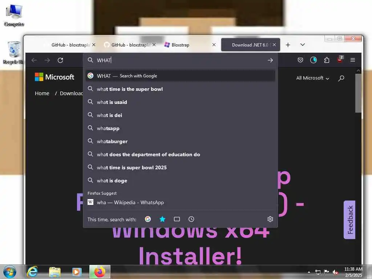Open uBlock Origin extension icon
The height and width of the screenshot is (279, 372).
pyautogui.click(x=340, y=59)
